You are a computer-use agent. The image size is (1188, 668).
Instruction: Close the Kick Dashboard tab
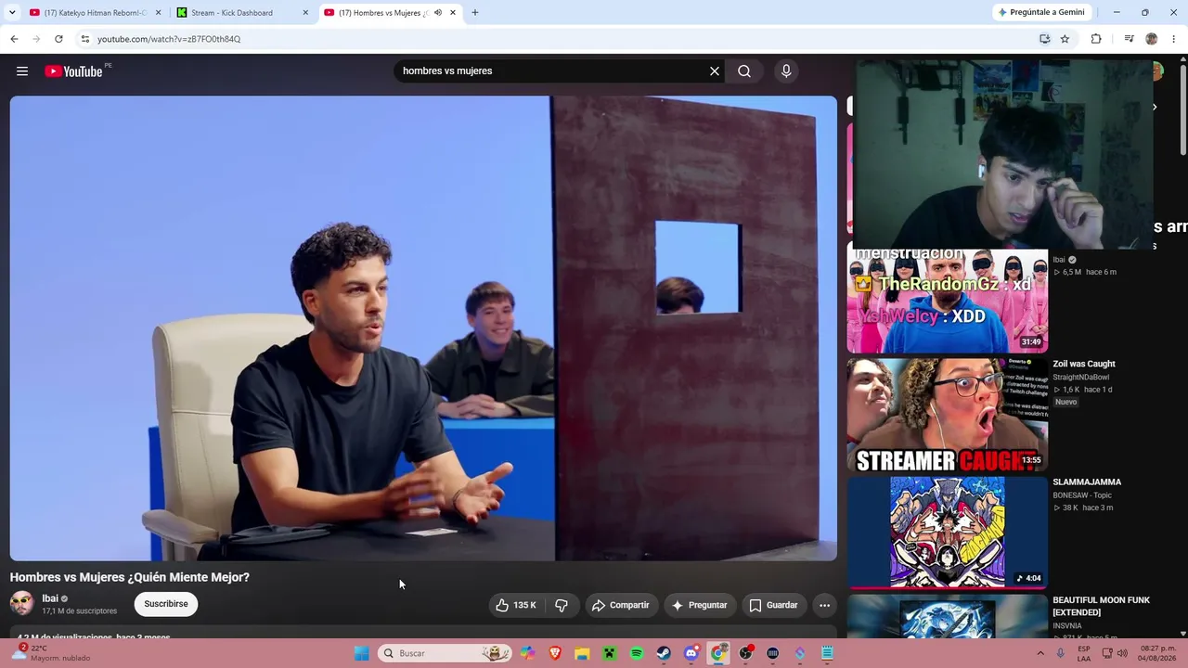305,13
